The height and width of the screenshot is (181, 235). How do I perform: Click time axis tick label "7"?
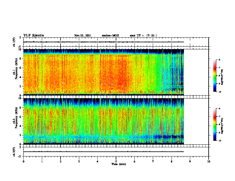pyautogui.click(x=153, y=161)
